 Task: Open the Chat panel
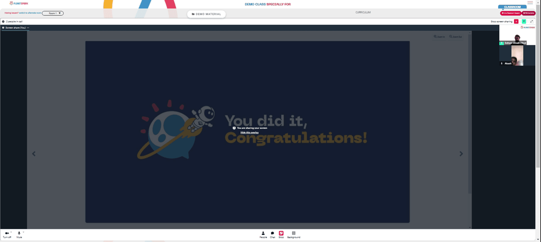click(x=273, y=235)
